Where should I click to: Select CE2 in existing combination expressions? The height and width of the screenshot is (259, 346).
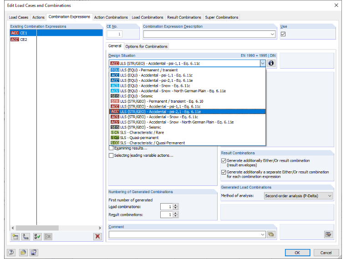(56, 40)
